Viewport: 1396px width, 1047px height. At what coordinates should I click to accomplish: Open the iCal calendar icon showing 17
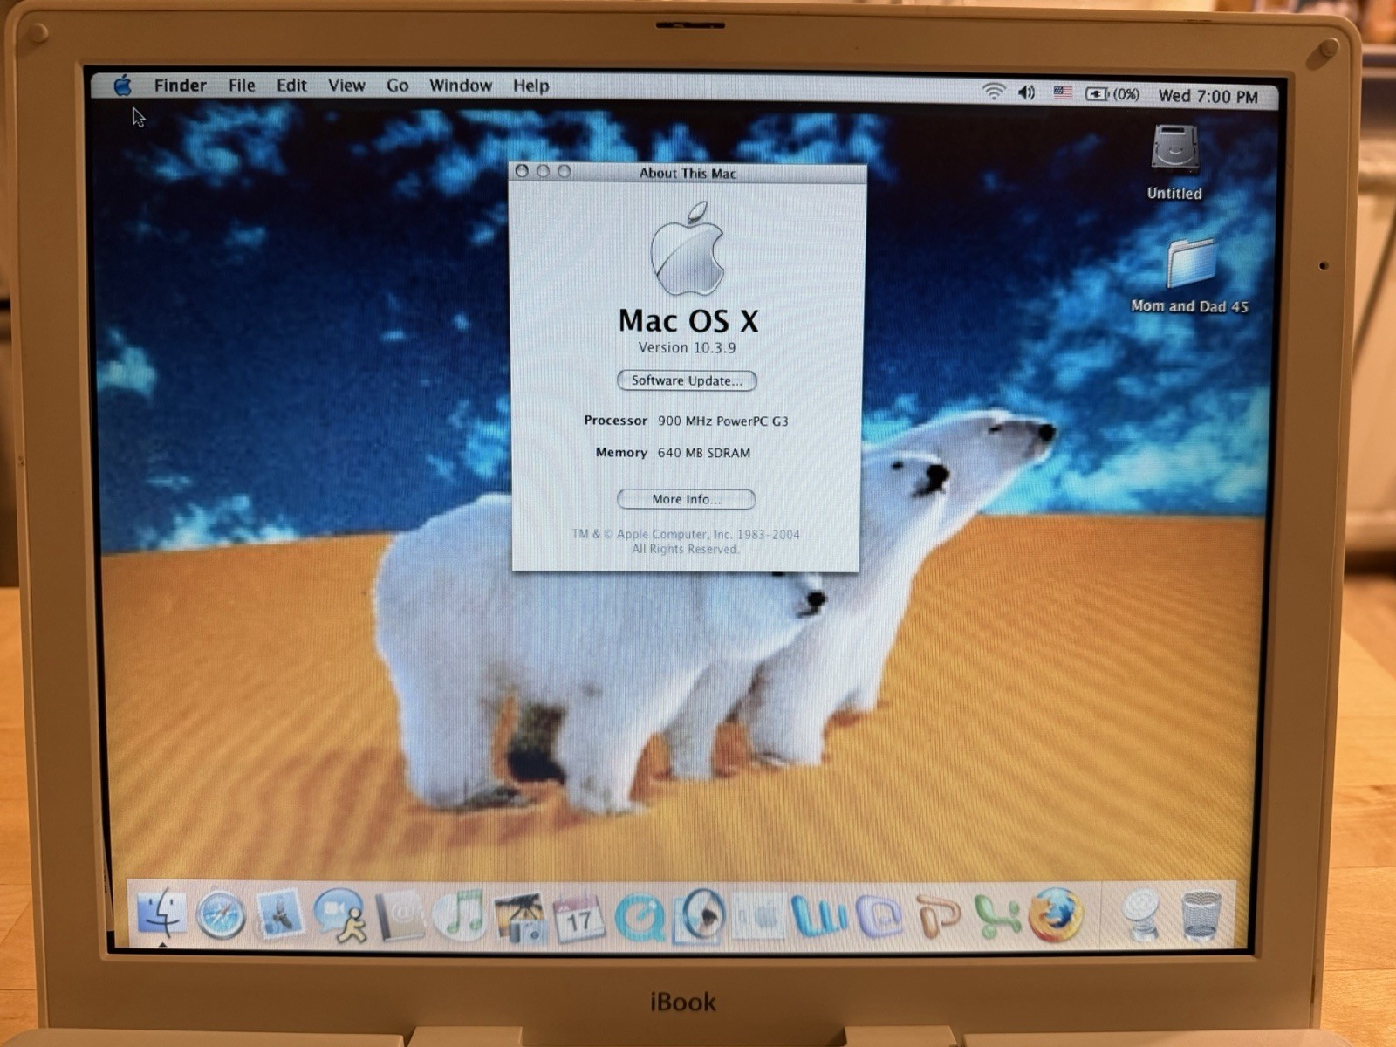[578, 918]
